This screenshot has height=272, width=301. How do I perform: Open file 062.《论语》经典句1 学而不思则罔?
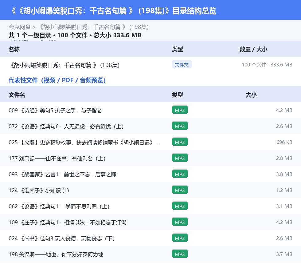[59, 206]
